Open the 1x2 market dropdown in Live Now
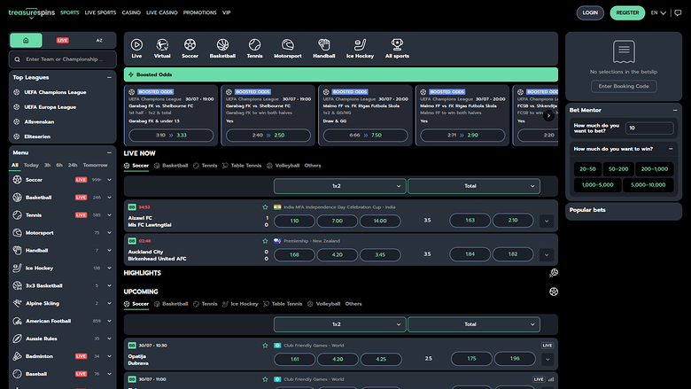 point(339,186)
